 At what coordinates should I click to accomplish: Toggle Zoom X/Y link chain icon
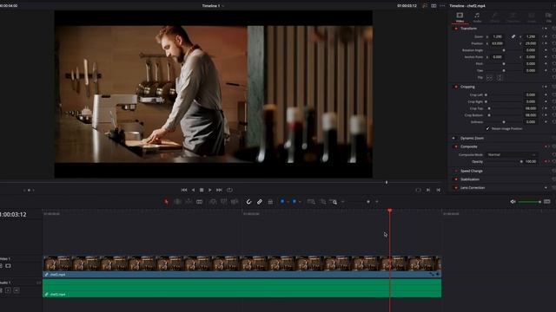[x=513, y=36]
